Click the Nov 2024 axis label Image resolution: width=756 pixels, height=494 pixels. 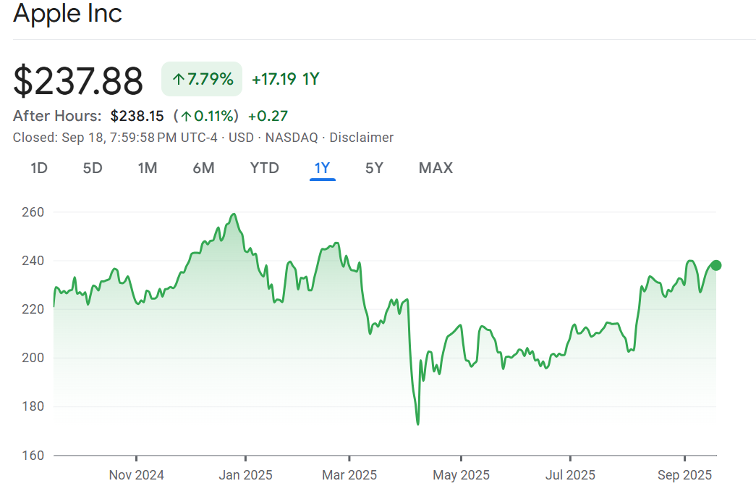[136, 475]
